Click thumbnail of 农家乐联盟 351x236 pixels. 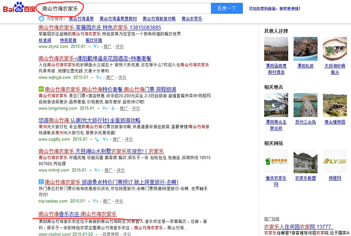pyautogui.click(x=305, y=161)
